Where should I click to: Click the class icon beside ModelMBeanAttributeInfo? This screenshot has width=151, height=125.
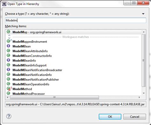coord(8,51)
